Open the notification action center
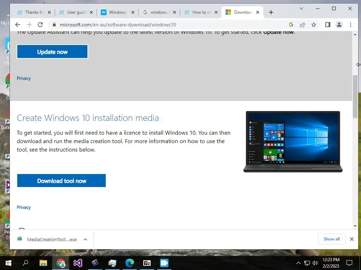The image size is (361, 270). [349, 263]
